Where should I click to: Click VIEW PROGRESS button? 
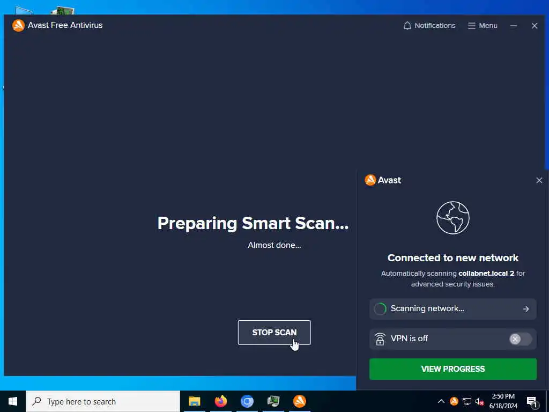pos(452,369)
